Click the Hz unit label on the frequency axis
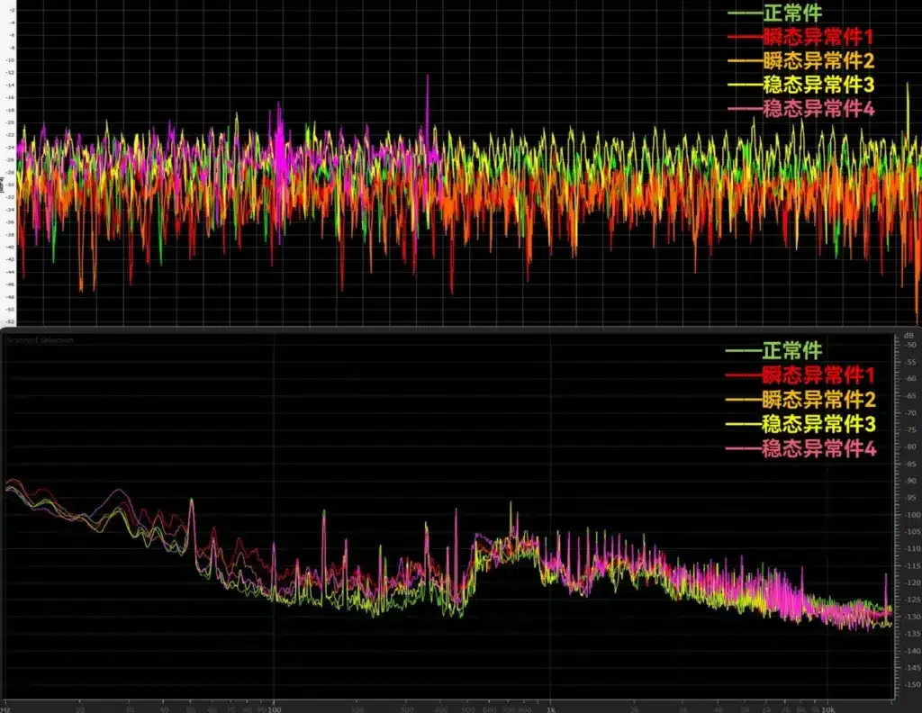 pos(5,708)
